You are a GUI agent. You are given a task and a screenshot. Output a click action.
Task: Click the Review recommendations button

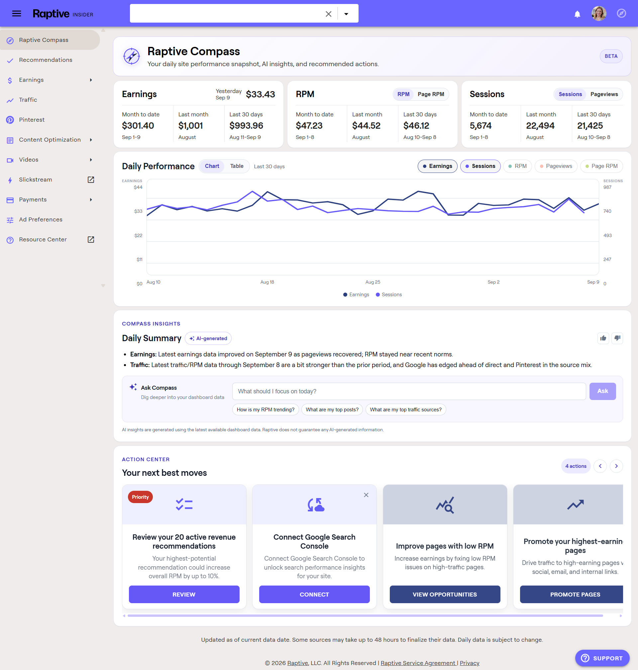click(x=184, y=595)
